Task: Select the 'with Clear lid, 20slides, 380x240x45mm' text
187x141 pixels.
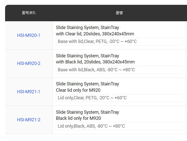Action: (95, 34)
